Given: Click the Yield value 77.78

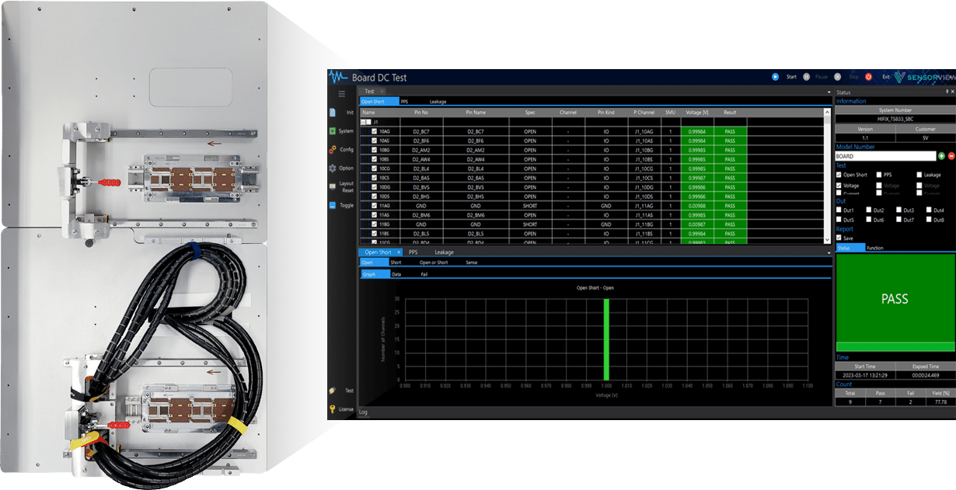Looking at the screenshot, I should 939,402.
